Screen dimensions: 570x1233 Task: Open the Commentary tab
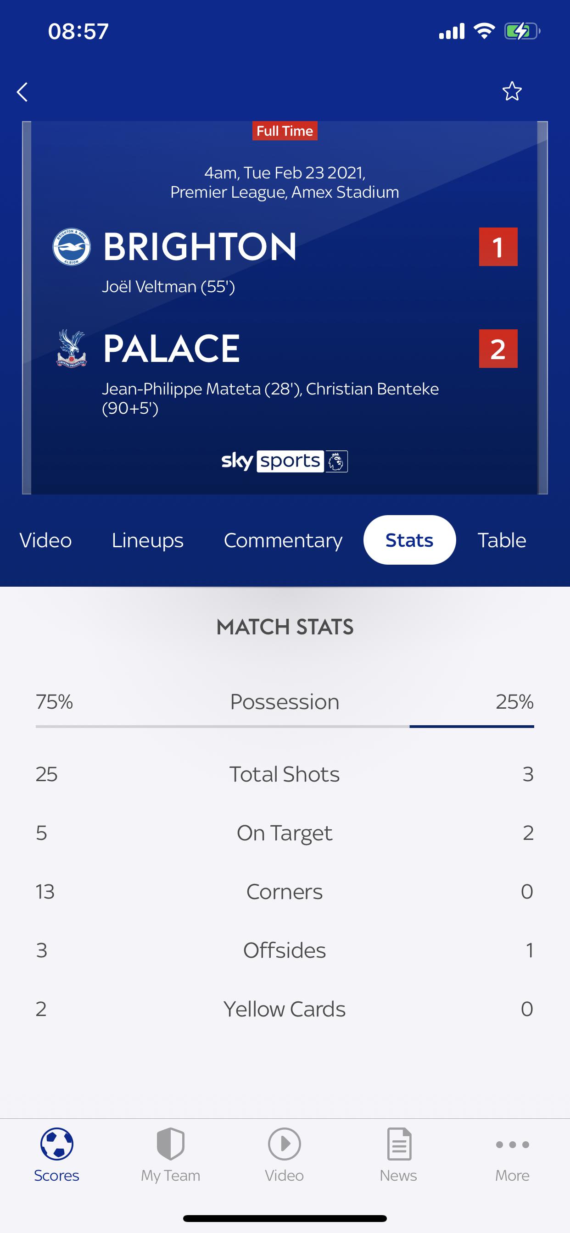pos(283,540)
